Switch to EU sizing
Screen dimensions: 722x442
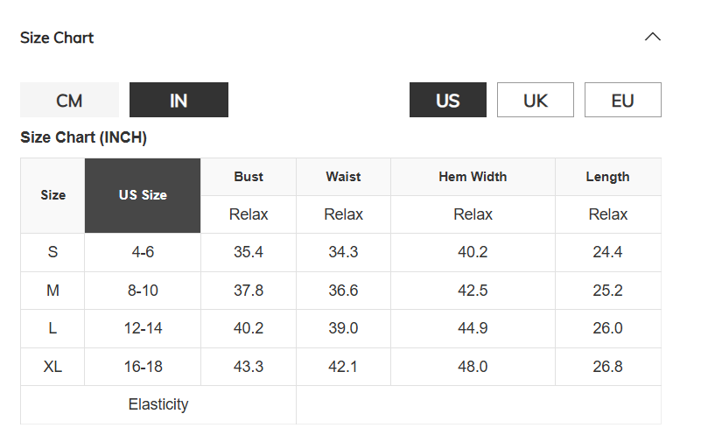[622, 100]
